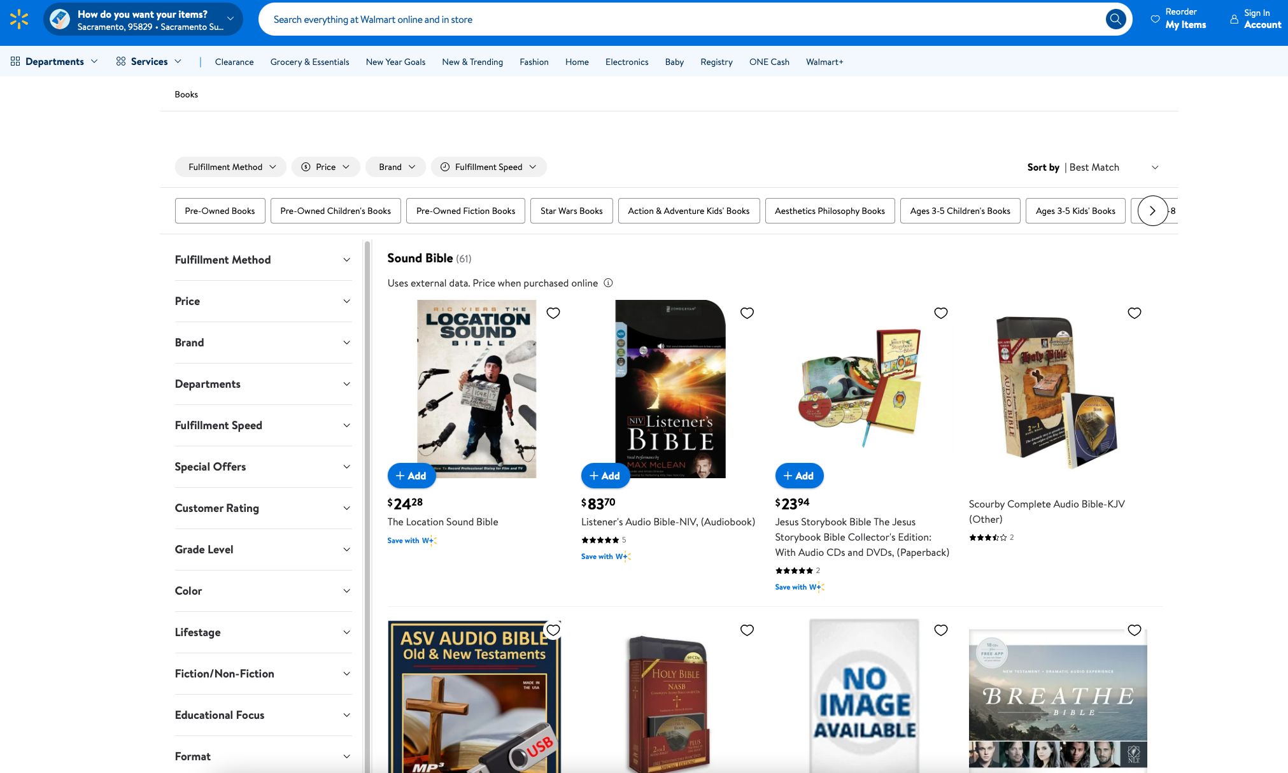
Task: Click the search magnifier icon
Action: 1115,19
